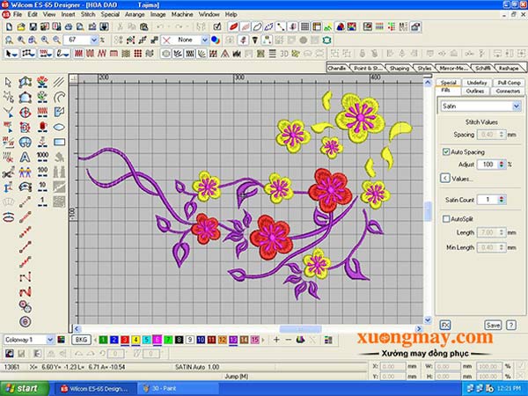
Task: Click the Undo arrow icon
Action: click(162, 27)
